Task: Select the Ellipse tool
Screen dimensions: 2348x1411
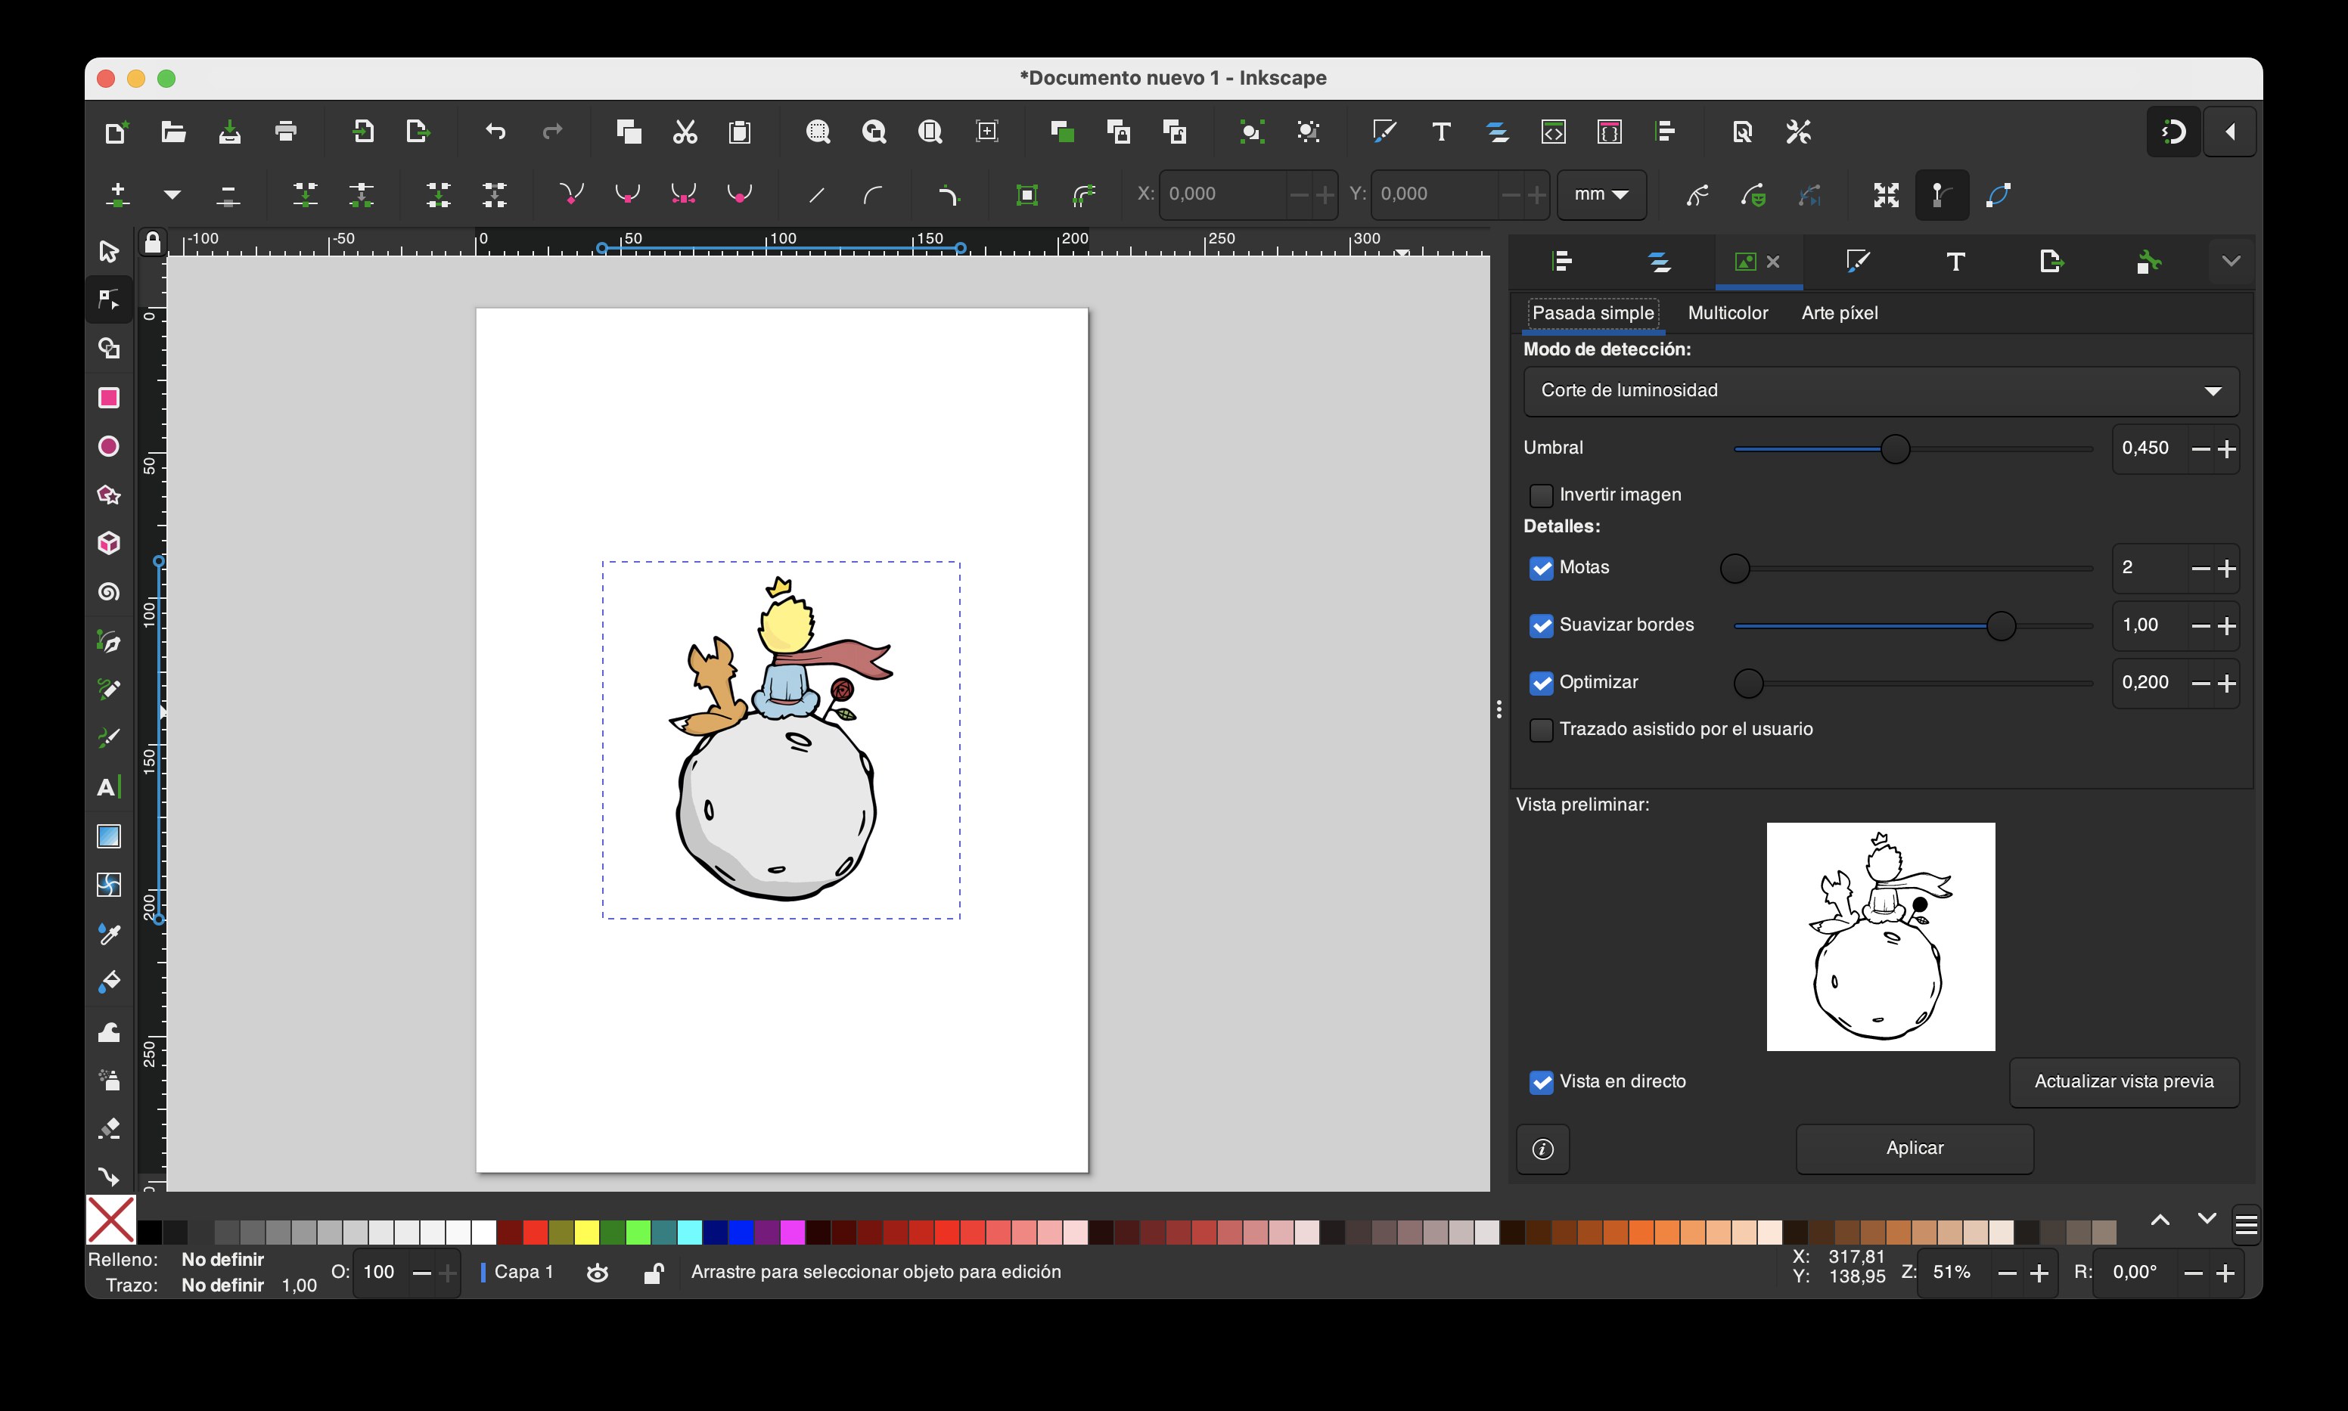Action: 108,446
